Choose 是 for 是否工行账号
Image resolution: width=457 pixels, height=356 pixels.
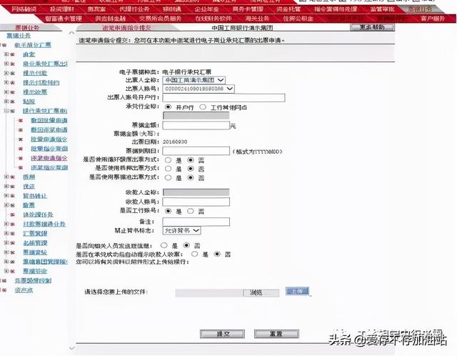pos(168,211)
